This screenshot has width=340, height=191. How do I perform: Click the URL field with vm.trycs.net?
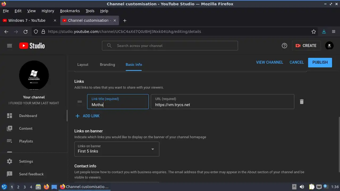[223, 102]
